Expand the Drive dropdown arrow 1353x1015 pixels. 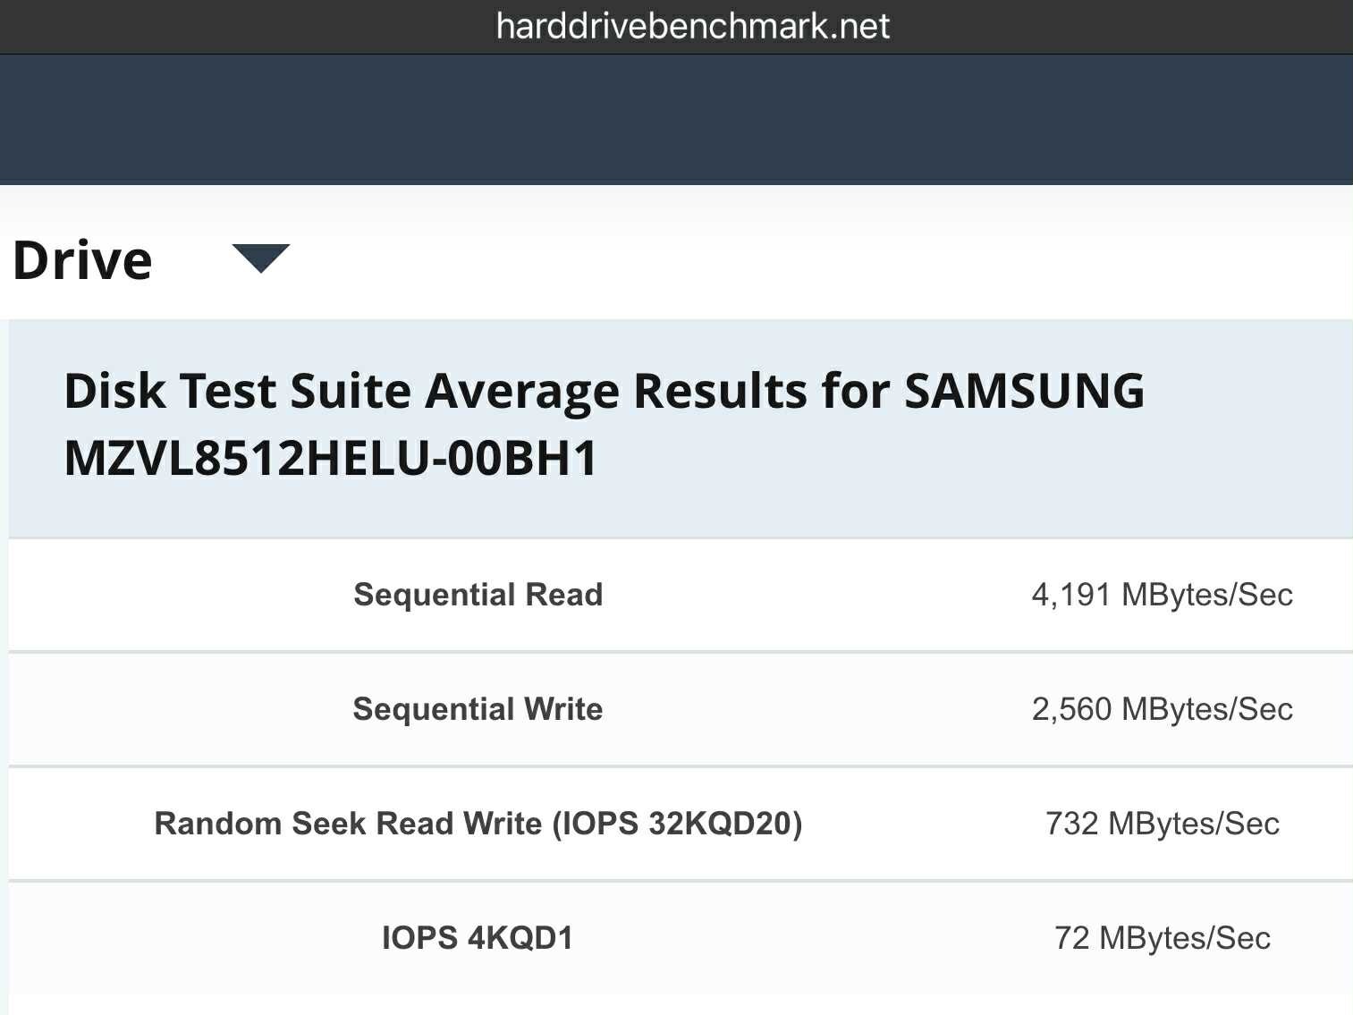260,258
